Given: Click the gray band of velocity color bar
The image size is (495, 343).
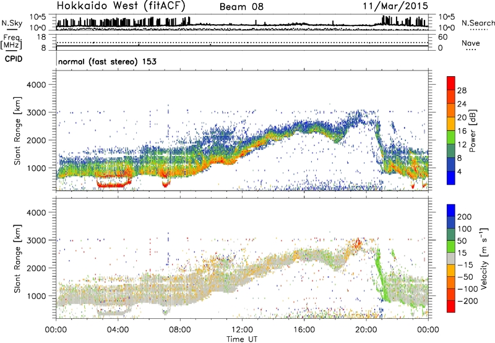Looking at the screenshot, I should tap(451, 259).
